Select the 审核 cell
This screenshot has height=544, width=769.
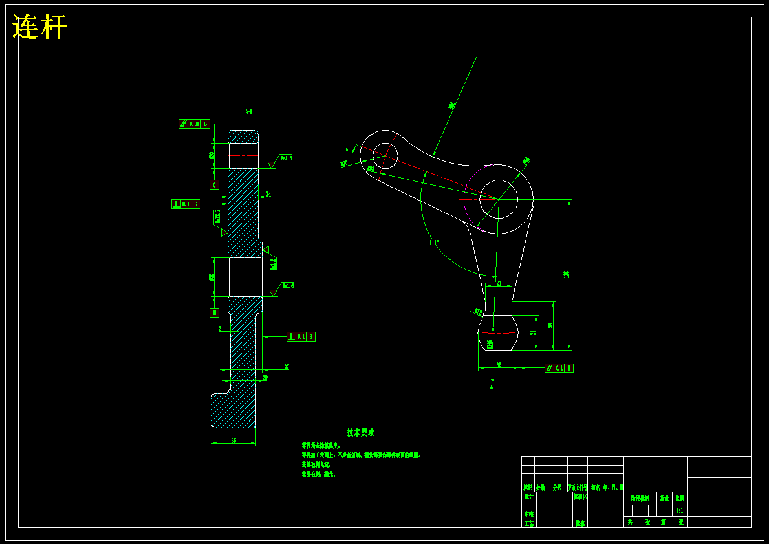tap(528, 514)
